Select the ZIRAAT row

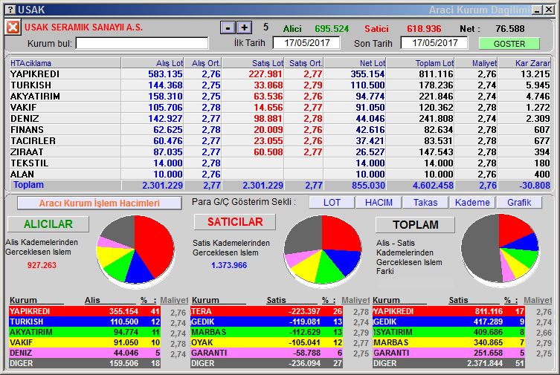(x=280, y=151)
